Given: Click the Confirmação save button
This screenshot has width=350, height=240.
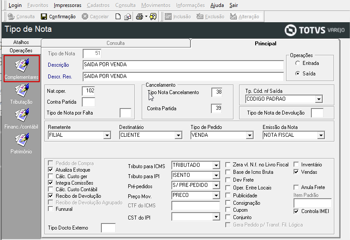Looking at the screenshot, I should pyautogui.click(x=58, y=17).
